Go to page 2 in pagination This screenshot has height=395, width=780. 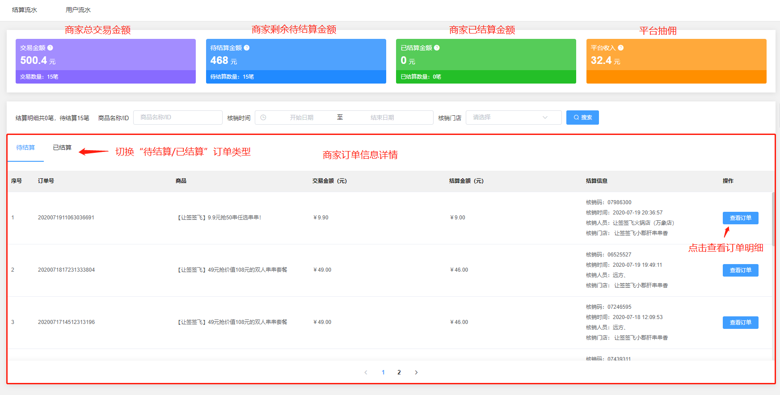(x=399, y=372)
